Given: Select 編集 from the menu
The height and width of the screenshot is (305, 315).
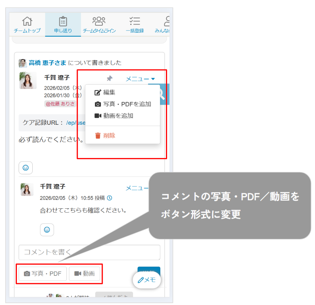Looking at the screenshot, I should pos(109,92).
